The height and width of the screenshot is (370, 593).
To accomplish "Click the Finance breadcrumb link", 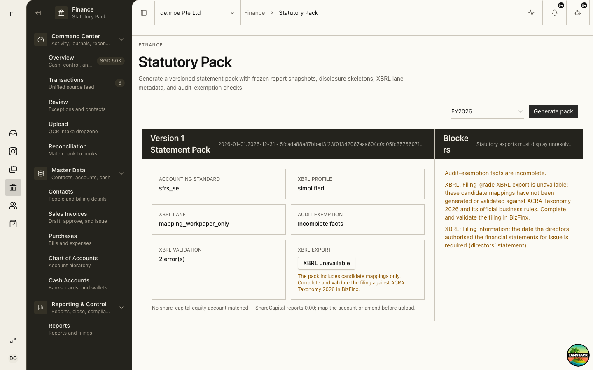I will 254,13.
